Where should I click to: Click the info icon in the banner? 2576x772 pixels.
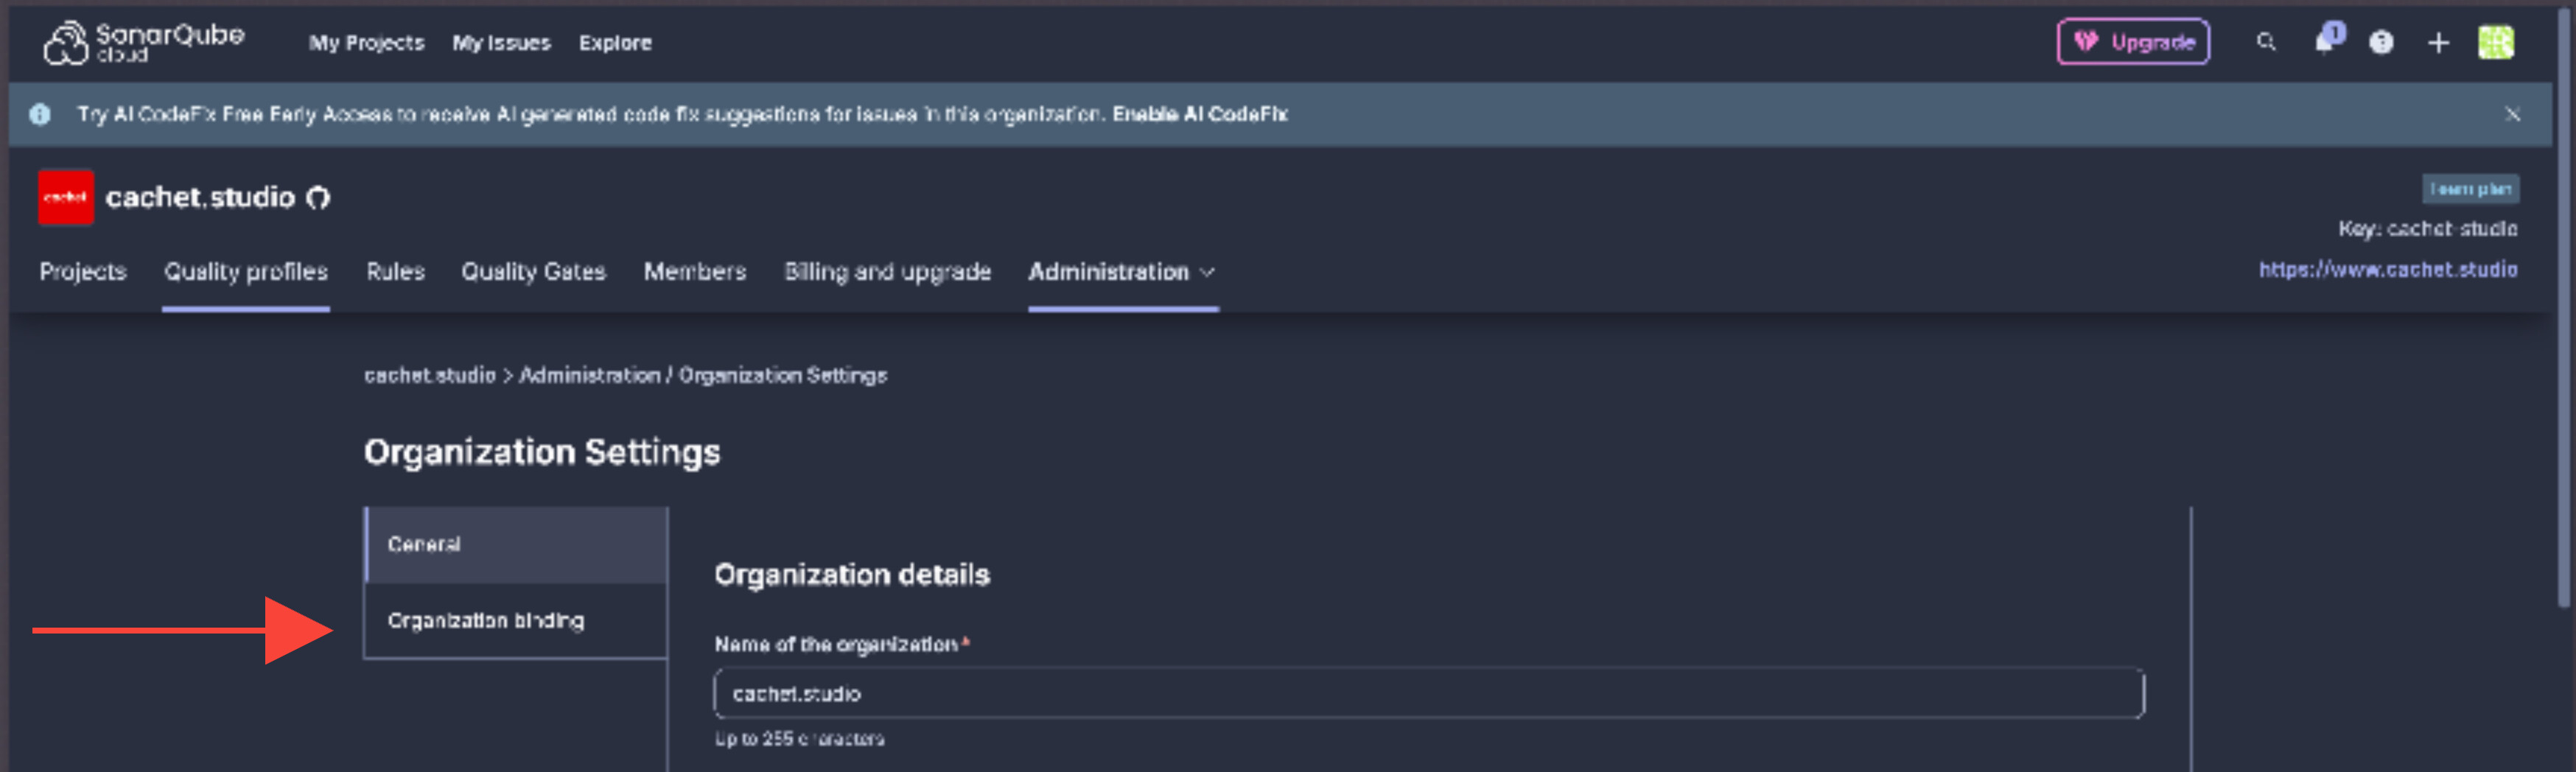coord(40,114)
